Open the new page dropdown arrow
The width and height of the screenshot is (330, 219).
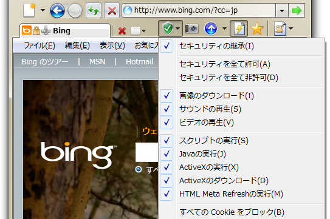point(43,10)
